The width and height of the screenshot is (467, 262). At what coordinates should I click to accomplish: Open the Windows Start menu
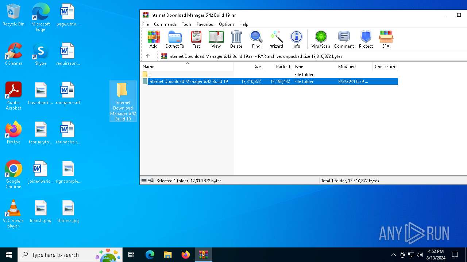point(9,255)
